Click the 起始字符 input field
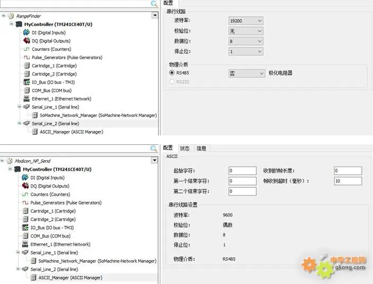Screen dimensions: 373x284 coord(243,170)
